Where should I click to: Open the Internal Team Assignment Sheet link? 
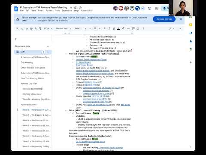tap(91, 59)
